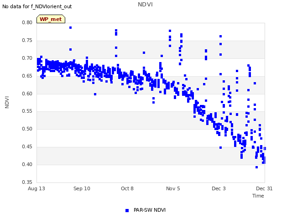Screen dimensions: 292x219
Task: Click the 0.55 y-axis tick label
Action: tap(27, 111)
